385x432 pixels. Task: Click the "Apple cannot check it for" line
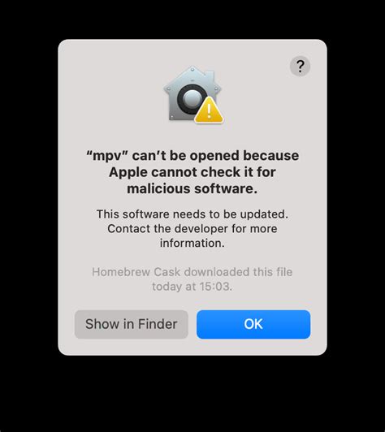pyautogui.click(x=192, y=172)
